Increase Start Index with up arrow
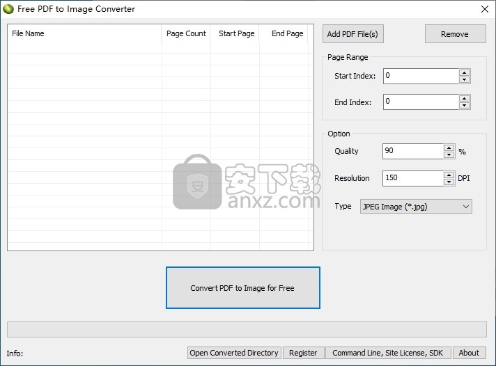Screen dimensions: 496x366 pos(465,72)
